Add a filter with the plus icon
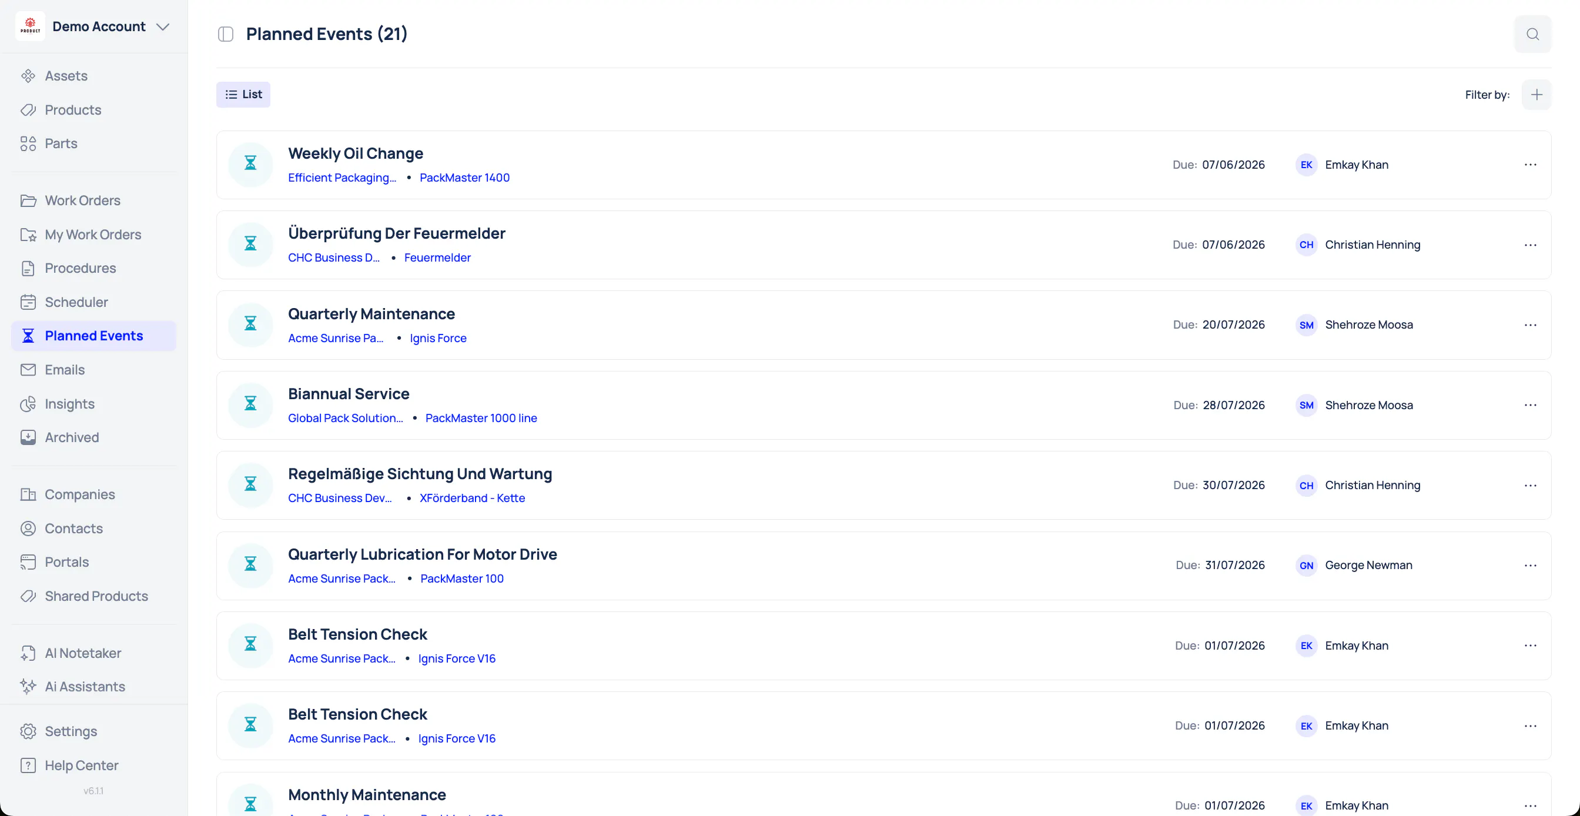The height and width of the screenshot is (816, 1580). tap(1537, 95)
